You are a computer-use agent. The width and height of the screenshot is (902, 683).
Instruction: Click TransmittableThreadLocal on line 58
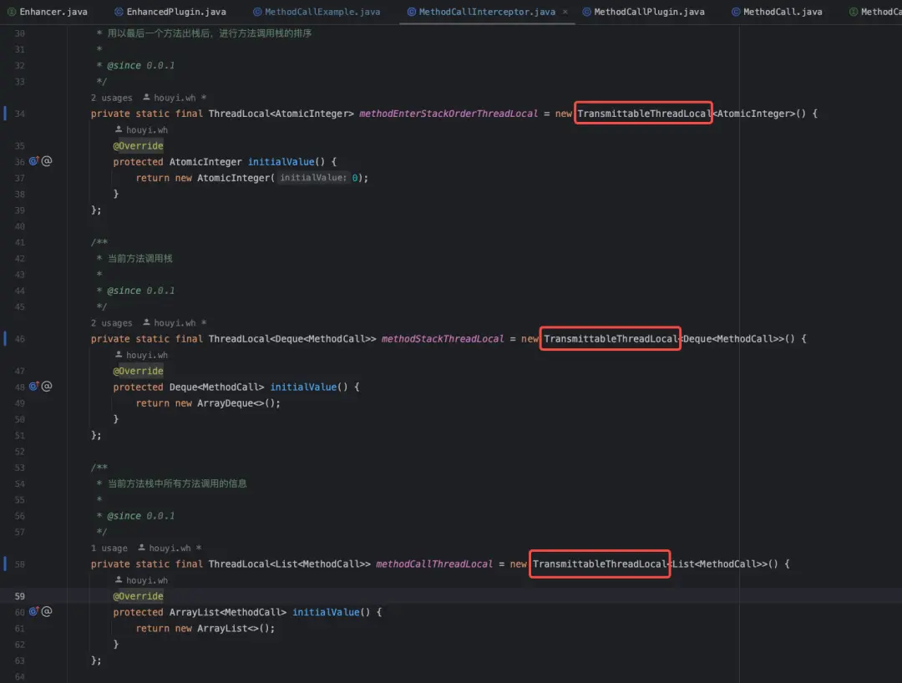click(x=600, y=564)
